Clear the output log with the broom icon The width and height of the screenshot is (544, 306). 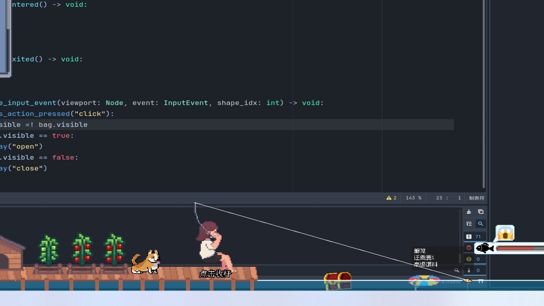tap(469, 212)
